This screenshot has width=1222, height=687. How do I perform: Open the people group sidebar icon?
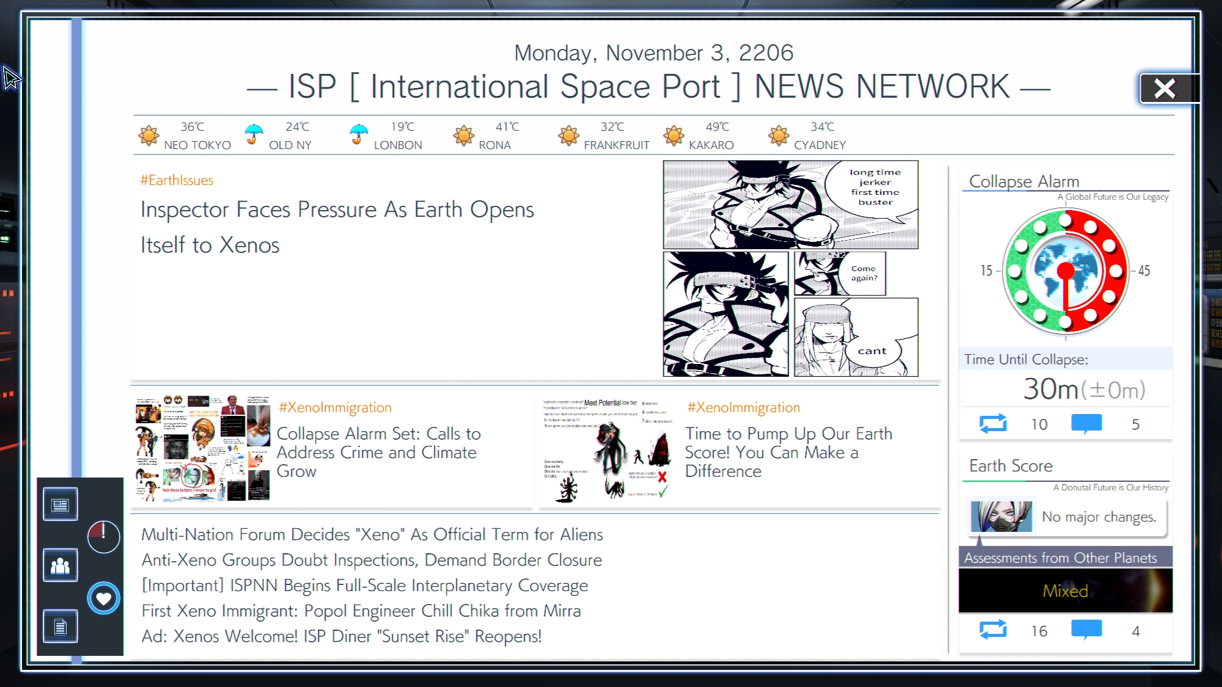click(x=60, y=565)
